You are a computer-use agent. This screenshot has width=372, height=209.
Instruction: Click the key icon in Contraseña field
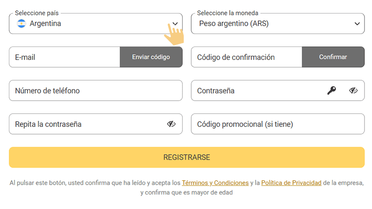pos(332,91)
